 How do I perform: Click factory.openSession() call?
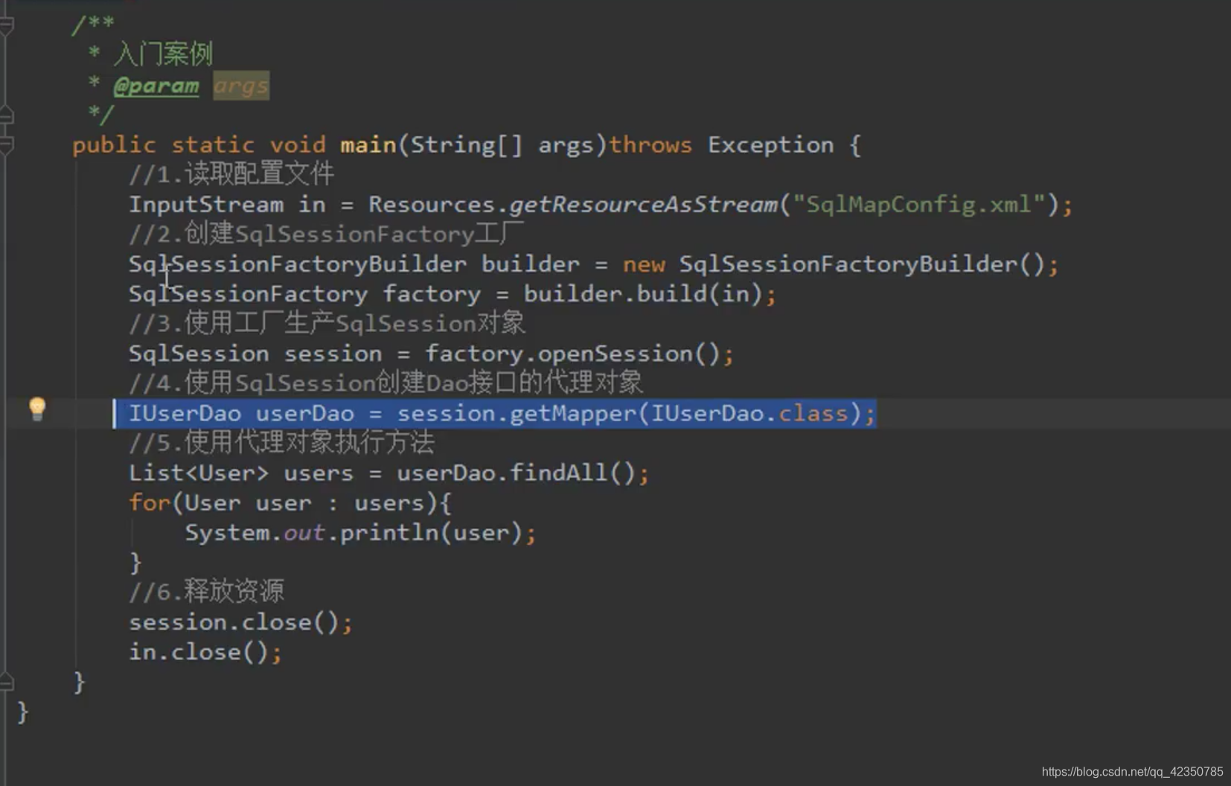click(x=572, y=354)
